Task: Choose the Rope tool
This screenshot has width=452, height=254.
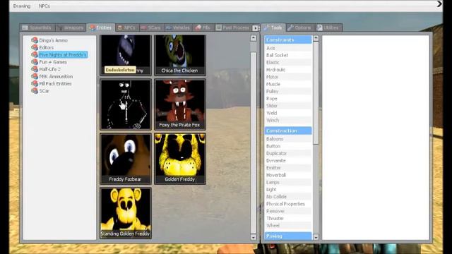Action: 288,99
